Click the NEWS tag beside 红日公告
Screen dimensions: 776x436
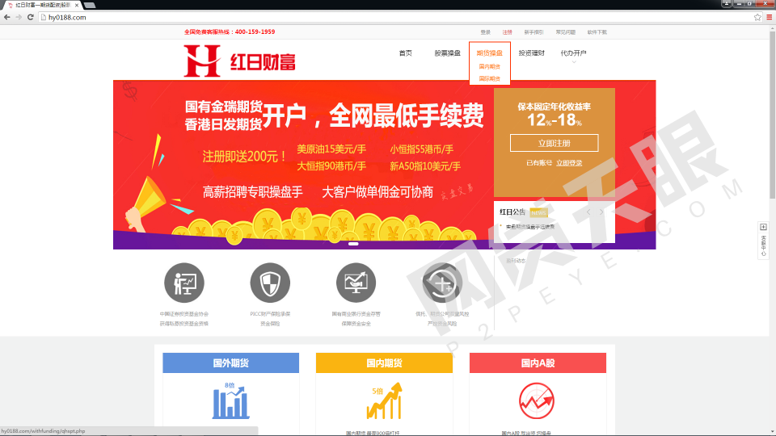click(x=538, y=212)
